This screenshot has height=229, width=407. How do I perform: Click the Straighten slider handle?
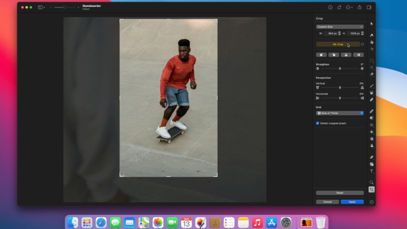pyautogui.click(x=340, y=68)
